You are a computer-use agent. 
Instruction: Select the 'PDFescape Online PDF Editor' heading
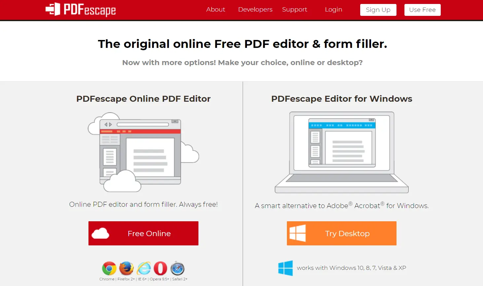(x=143, y=99)
